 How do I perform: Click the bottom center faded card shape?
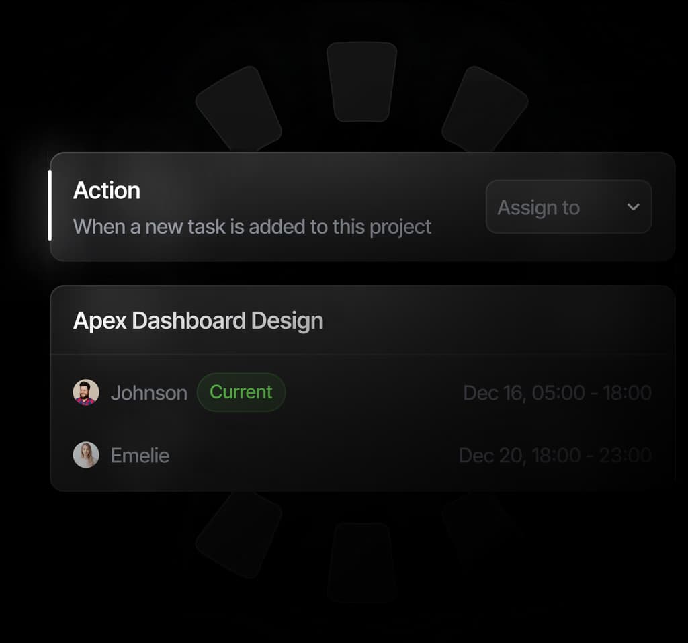[361, 561]
